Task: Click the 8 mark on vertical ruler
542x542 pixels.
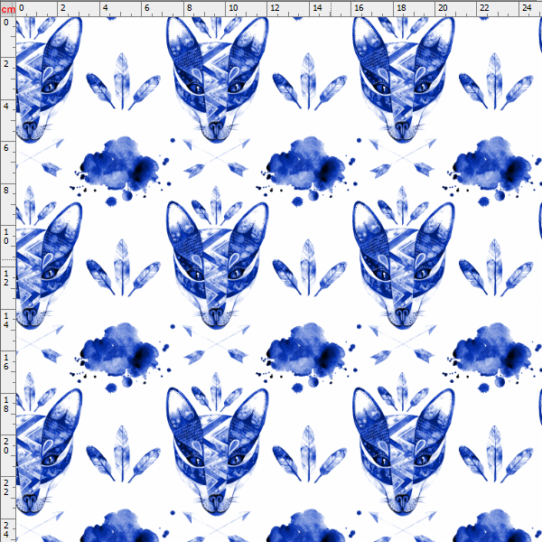Action: (6, 190)
